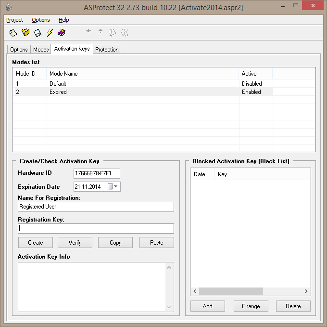
Task: Click the lightning bolt Protect icon
Action: tap(50, 33)
